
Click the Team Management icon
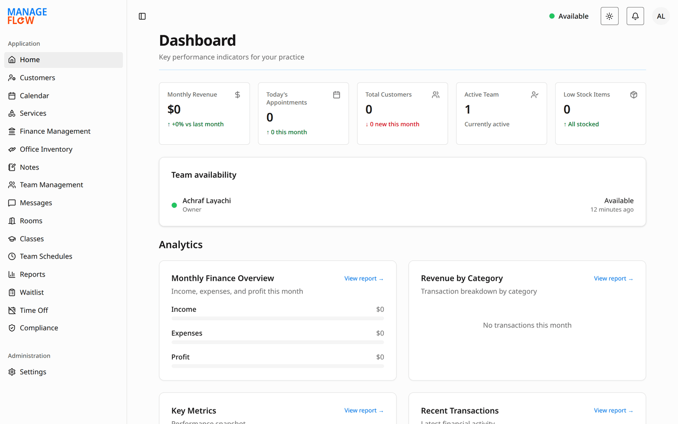[x=12, y=185]
